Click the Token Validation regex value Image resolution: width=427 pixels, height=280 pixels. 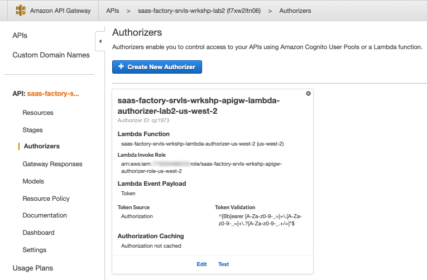tap(260, 220)
